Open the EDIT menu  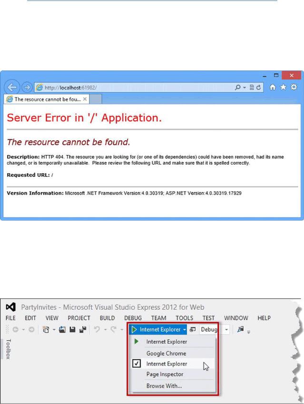(30, 318)
